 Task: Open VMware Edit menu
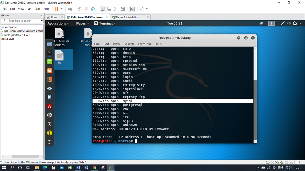pos(12,9)
